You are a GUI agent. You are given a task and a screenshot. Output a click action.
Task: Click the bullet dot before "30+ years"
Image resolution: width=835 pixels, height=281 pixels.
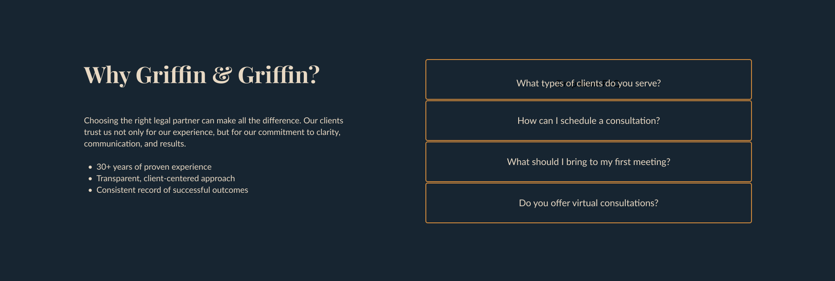(x=90, y=167)
